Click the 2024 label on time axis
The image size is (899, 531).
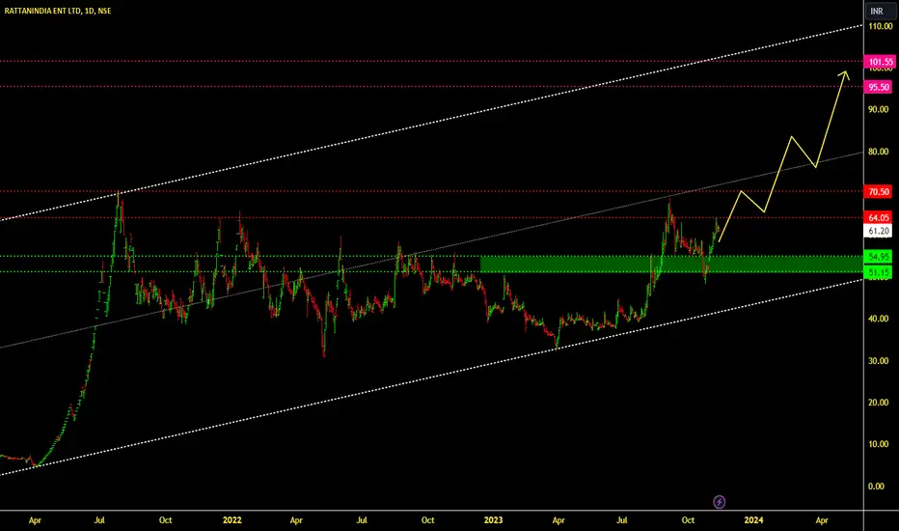753,520
